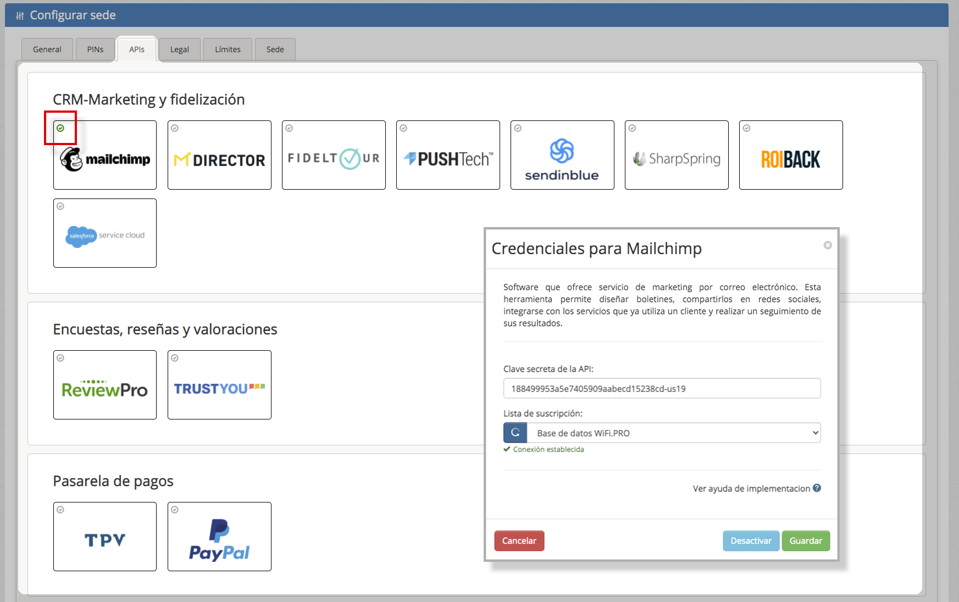Click the refresh subscription list icon
The height and width of the screenshot is (602, 959).
tap(515, 433)
